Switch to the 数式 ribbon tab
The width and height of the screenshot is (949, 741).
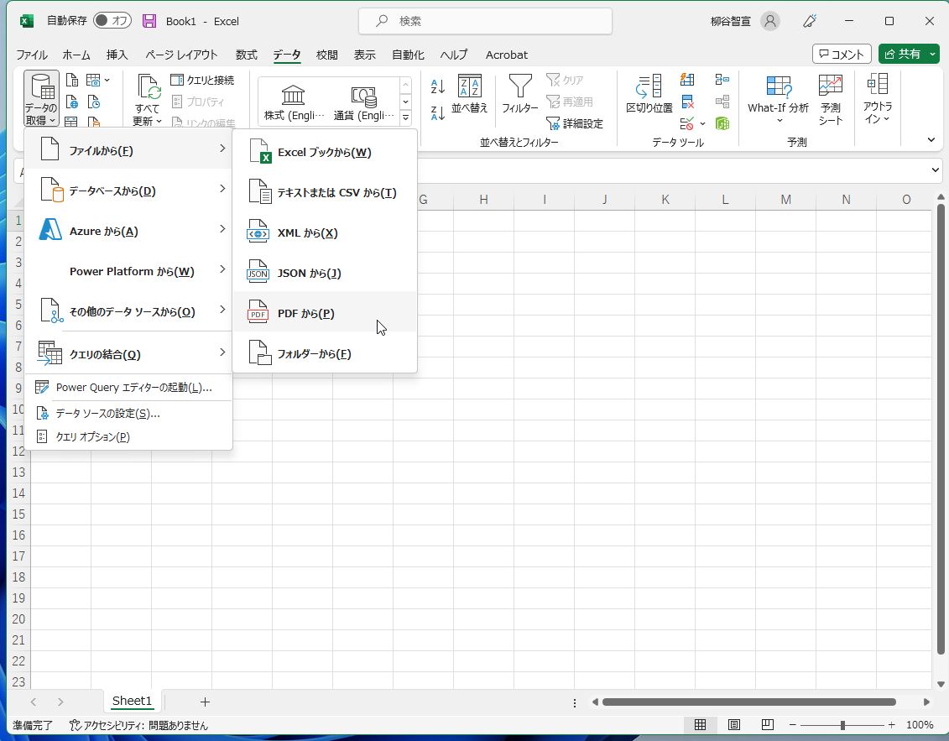(246, 55)
